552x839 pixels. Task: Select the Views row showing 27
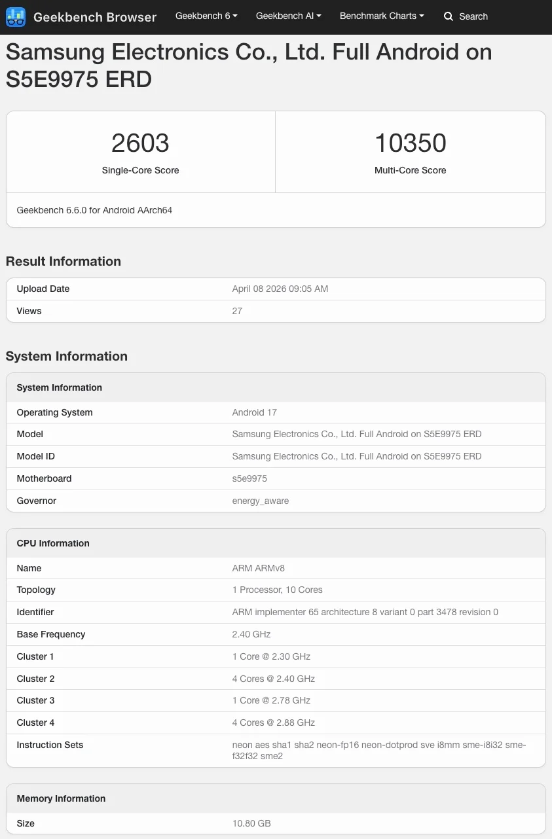click(x=275, y=311)
